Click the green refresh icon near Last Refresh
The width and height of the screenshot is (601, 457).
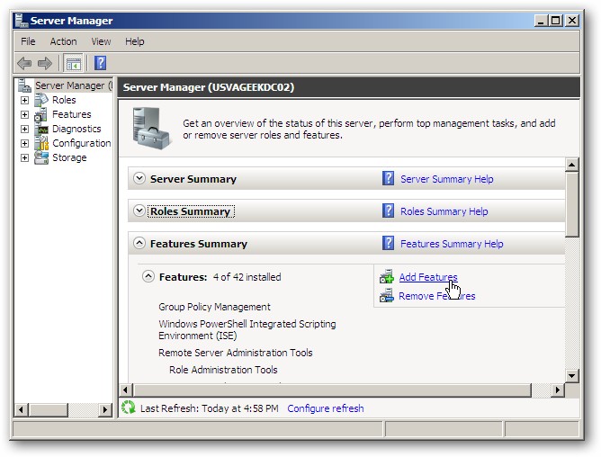pos(129,408)
